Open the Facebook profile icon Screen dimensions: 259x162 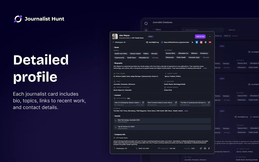coord(197,42)
